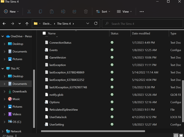The image size is (184, 137).
Task: Open the Sort dropdown menu
Action: tap(103, 11)
